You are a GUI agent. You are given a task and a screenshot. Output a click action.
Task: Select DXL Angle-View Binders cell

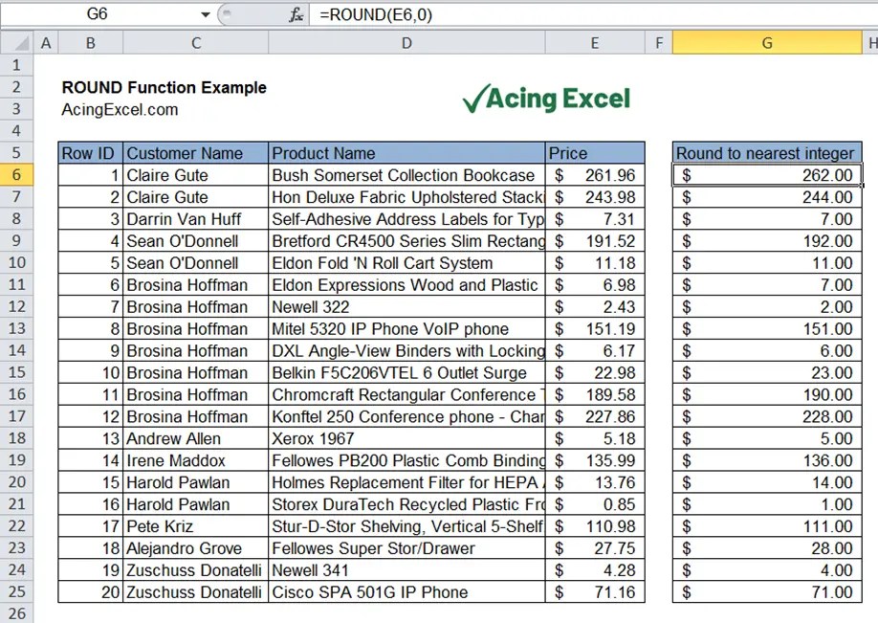coord(406,350)
